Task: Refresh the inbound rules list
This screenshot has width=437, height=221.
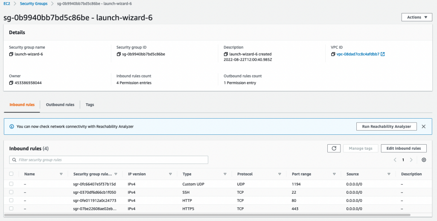Action: 334,148
